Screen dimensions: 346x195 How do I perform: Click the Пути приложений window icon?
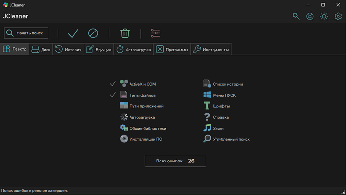[x=124, y=105]
